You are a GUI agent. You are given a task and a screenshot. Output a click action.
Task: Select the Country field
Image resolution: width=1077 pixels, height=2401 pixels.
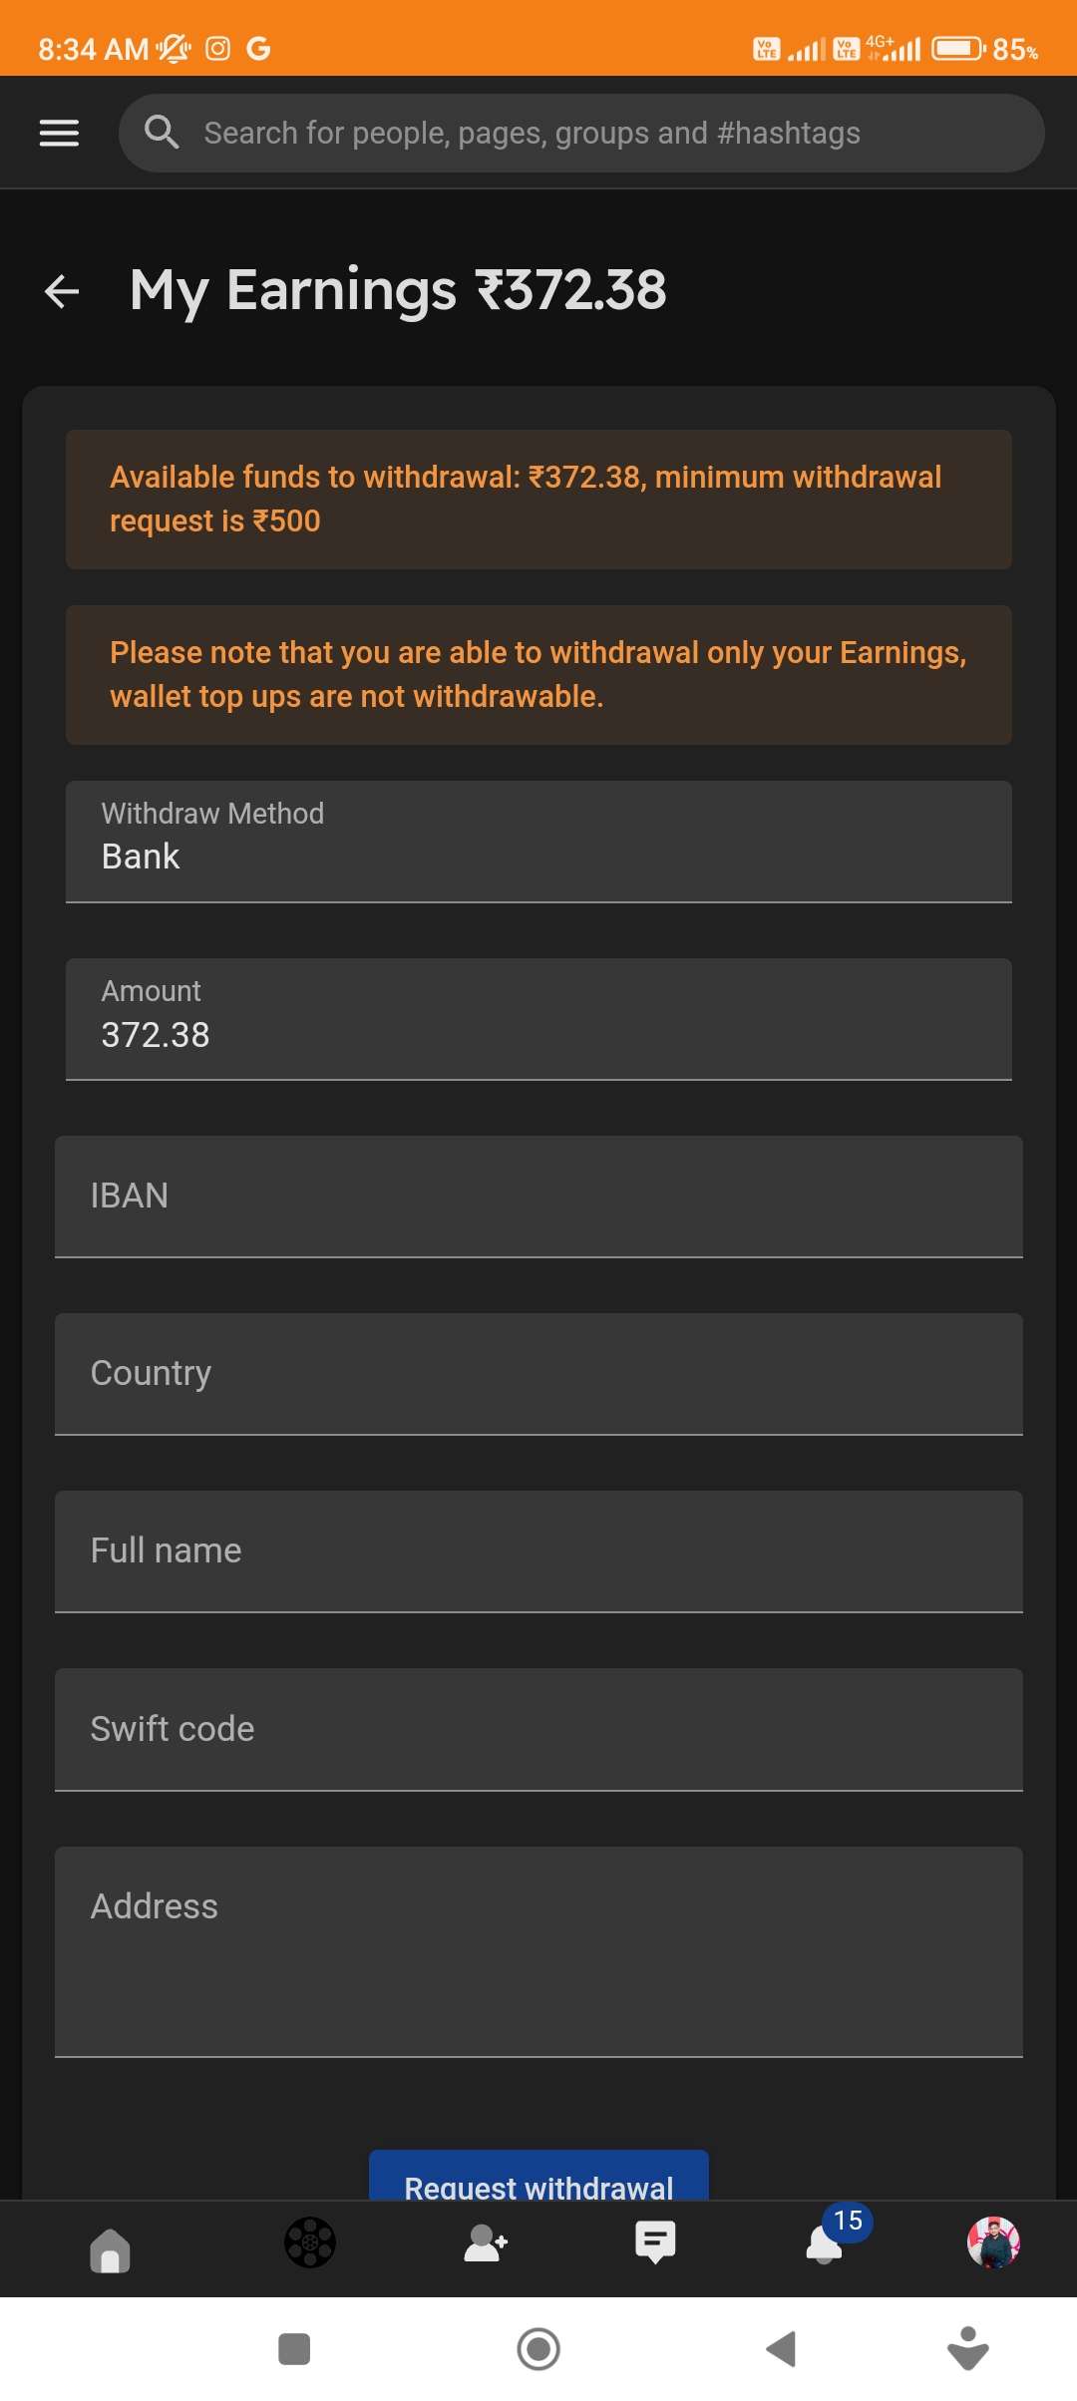click(538, 1374)
